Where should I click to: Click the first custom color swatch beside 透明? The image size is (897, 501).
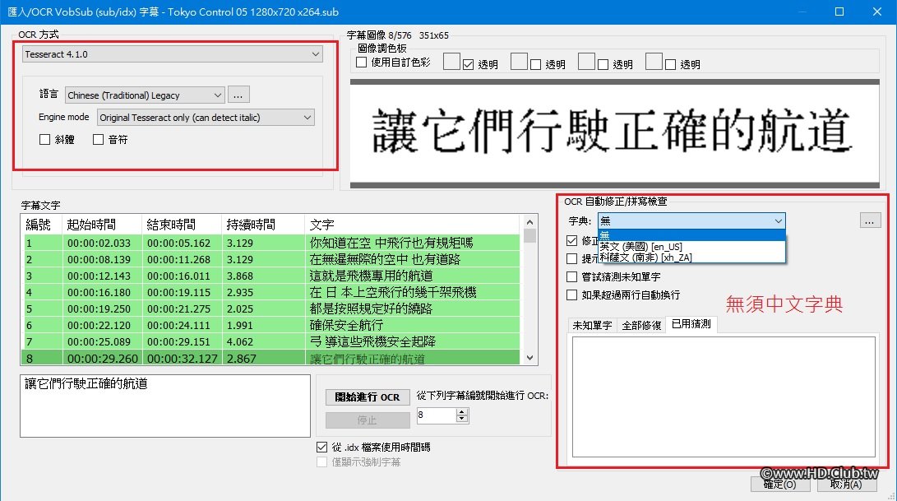[x=451, y=61]
